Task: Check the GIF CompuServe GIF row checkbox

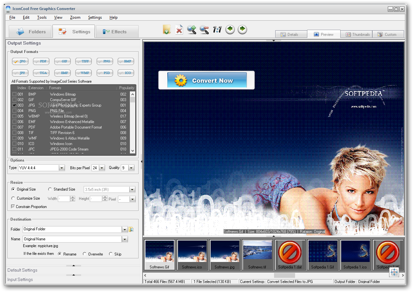Action: coord(14,100)
